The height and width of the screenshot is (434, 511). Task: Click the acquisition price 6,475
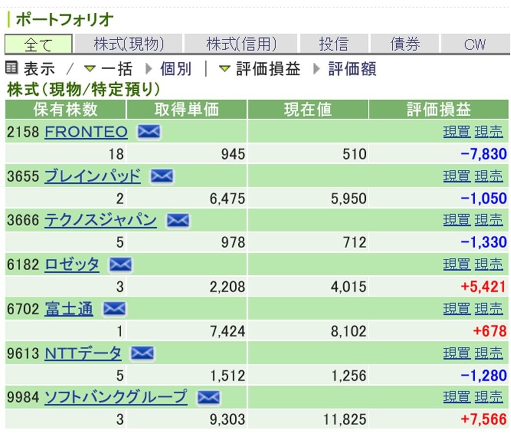(227, 199)
